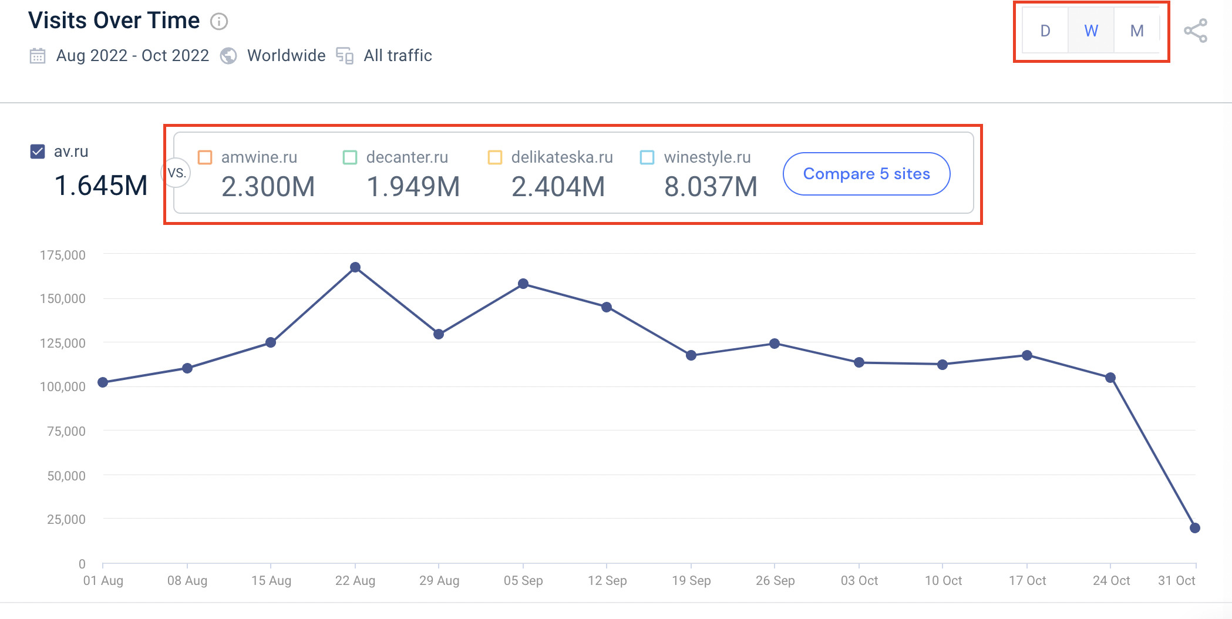Enable the amwine.ru checkbox
Viewport: 1232px width, 619px height.
[205, 157]
